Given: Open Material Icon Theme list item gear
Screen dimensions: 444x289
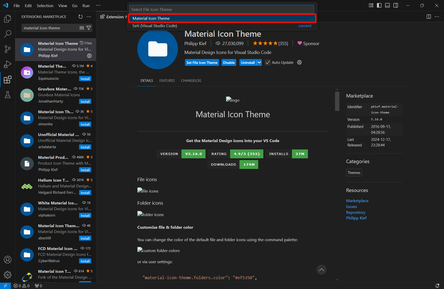Looking at the screenshot, I should [x=89, y=56].
